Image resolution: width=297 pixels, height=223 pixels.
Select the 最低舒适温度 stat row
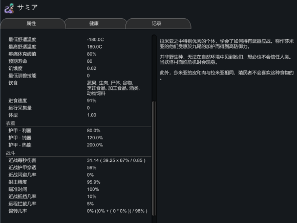79,39
